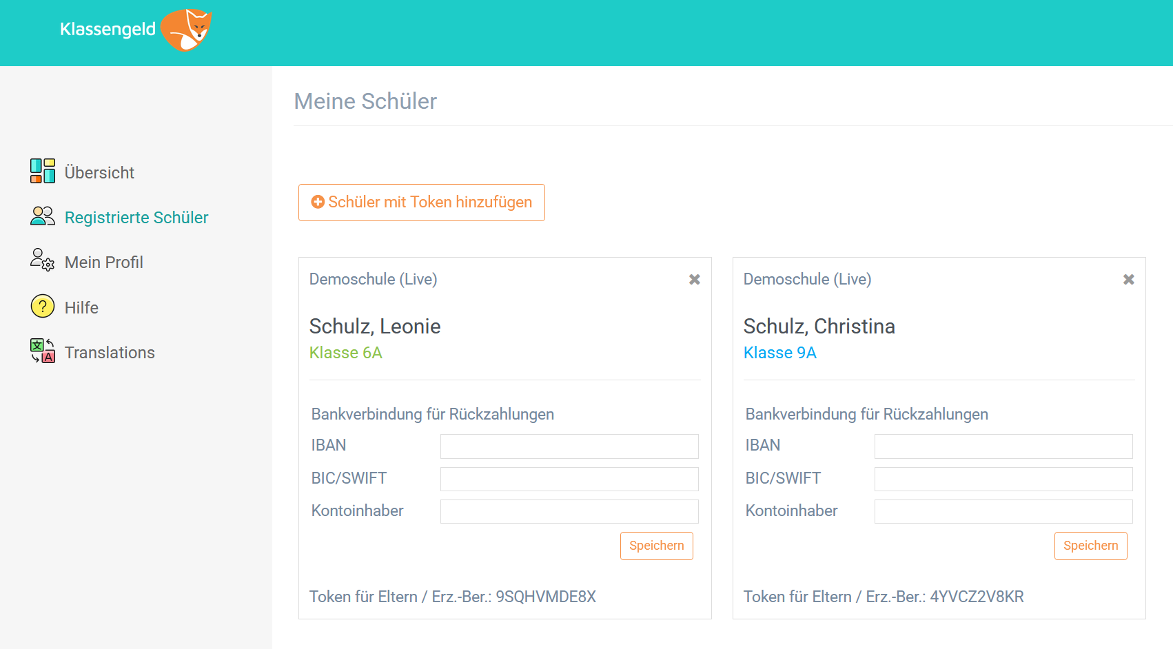This screenshot has width=1173, height=649.
Task: Open the Klasse 6A link
Action: (x=345, y=353)
